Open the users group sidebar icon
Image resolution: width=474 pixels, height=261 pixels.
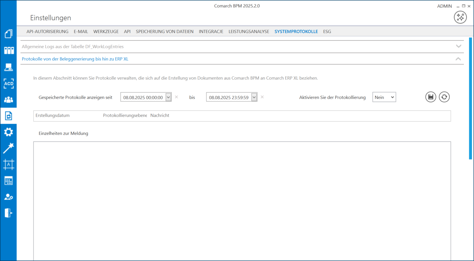pos(8,100)
